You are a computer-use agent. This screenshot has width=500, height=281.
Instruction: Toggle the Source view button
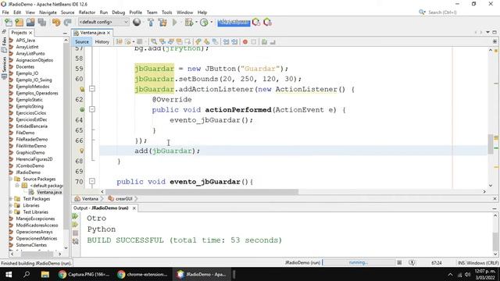click(82, 41)
